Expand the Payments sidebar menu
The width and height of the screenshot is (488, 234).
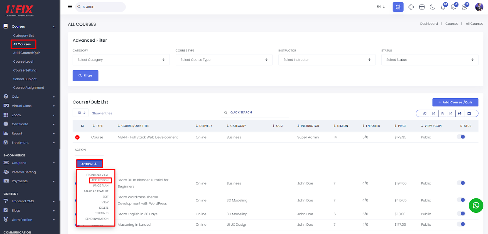[x=30, y=181]
